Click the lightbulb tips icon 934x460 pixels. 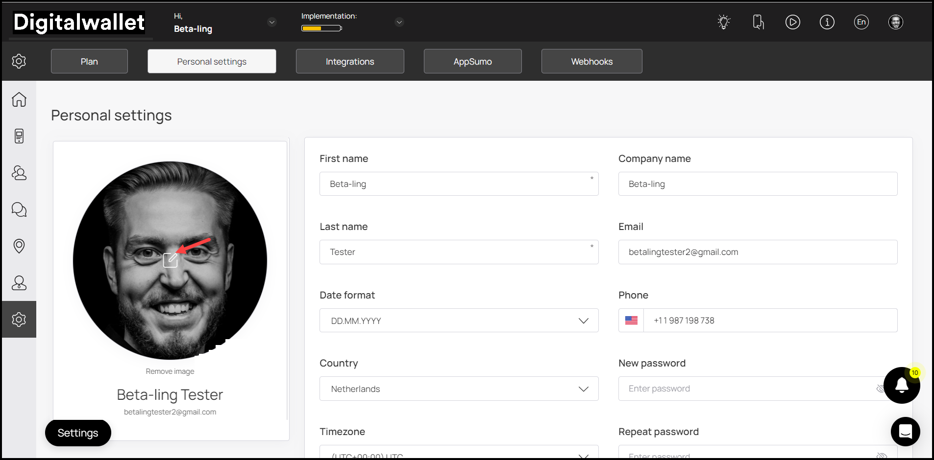[724, 22]
